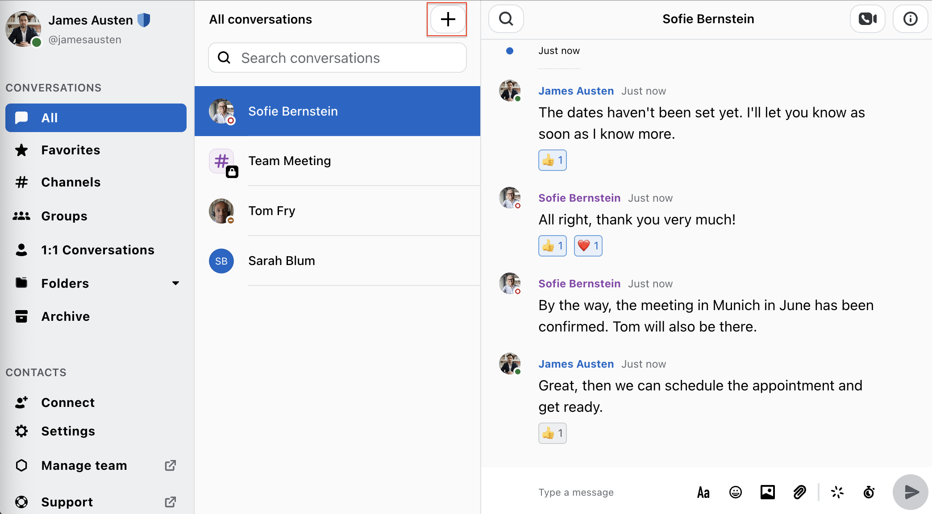Start a video call with Sofie Bernstein
Viewport: 932px width, 514px height.
coord(867,19)
